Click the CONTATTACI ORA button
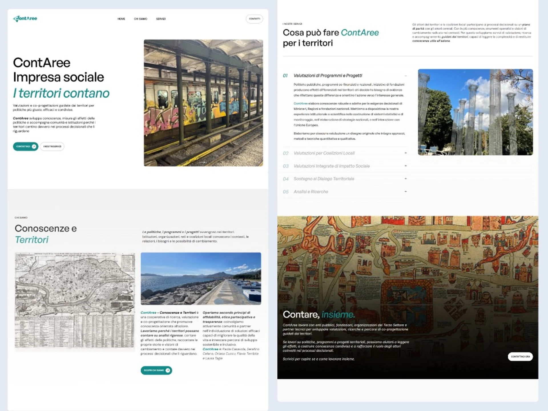 520,356
